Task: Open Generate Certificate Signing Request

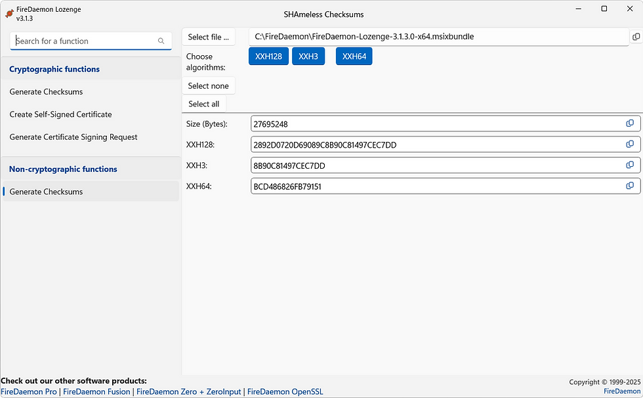Action: click(x=72, y=137)
